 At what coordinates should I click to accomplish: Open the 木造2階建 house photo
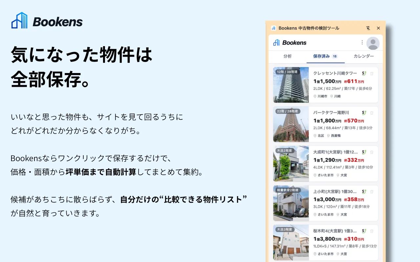tap(291, 163)
